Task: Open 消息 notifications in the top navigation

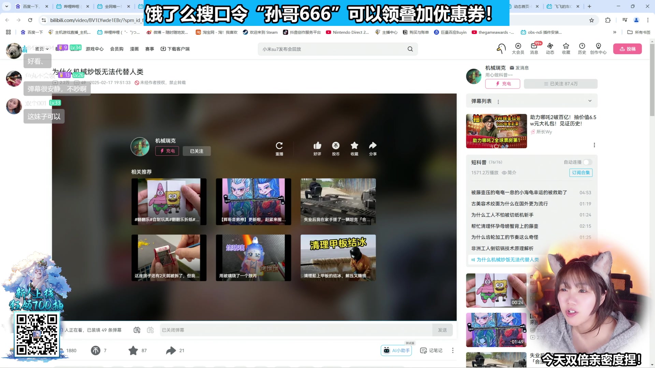Action: (534, 47)
